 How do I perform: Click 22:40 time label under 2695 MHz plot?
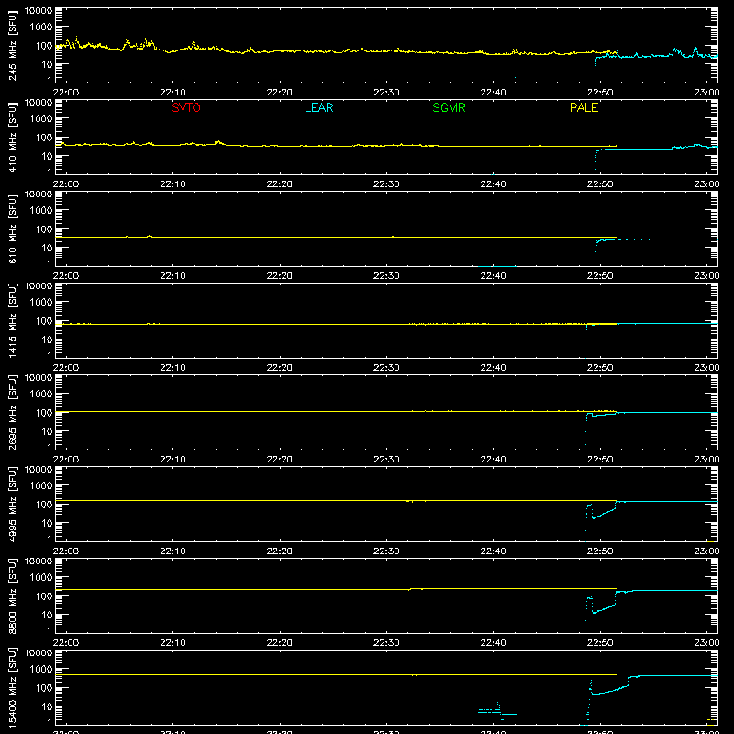(x=493, y=460)
